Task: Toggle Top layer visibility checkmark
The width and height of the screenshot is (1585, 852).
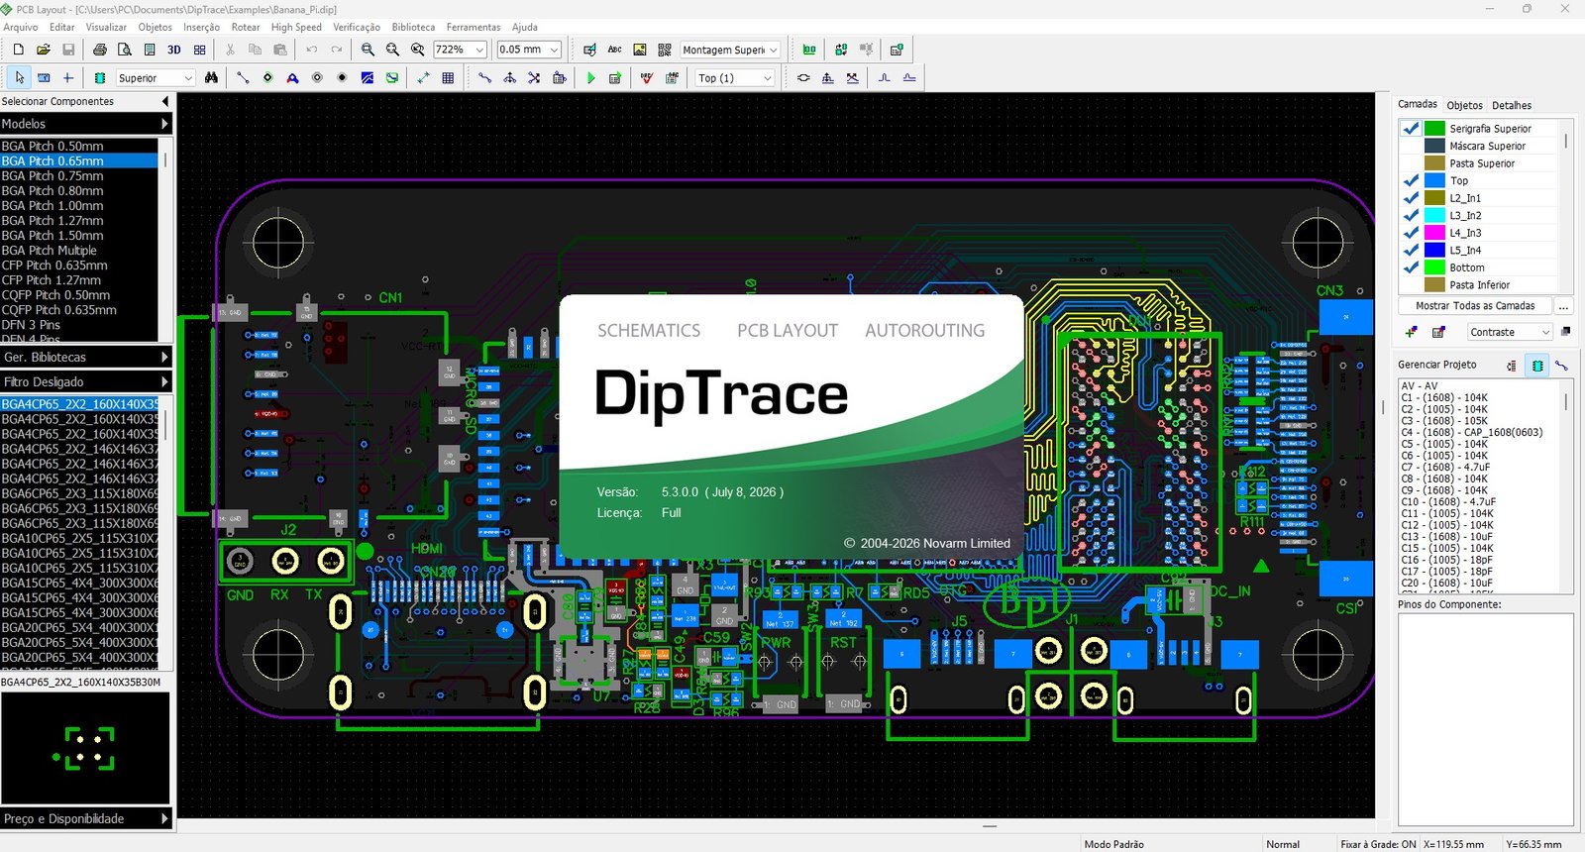Action: click(1411, 180)
